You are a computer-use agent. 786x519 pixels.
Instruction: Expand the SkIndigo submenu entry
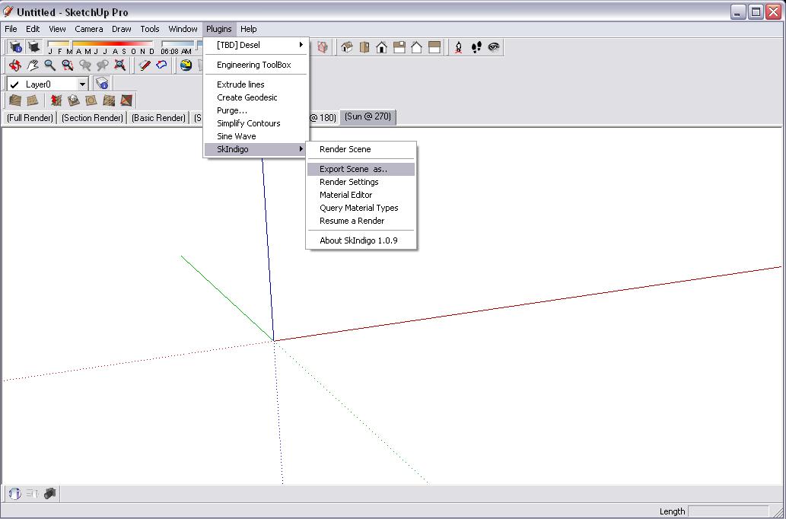(x=256, y=149)
